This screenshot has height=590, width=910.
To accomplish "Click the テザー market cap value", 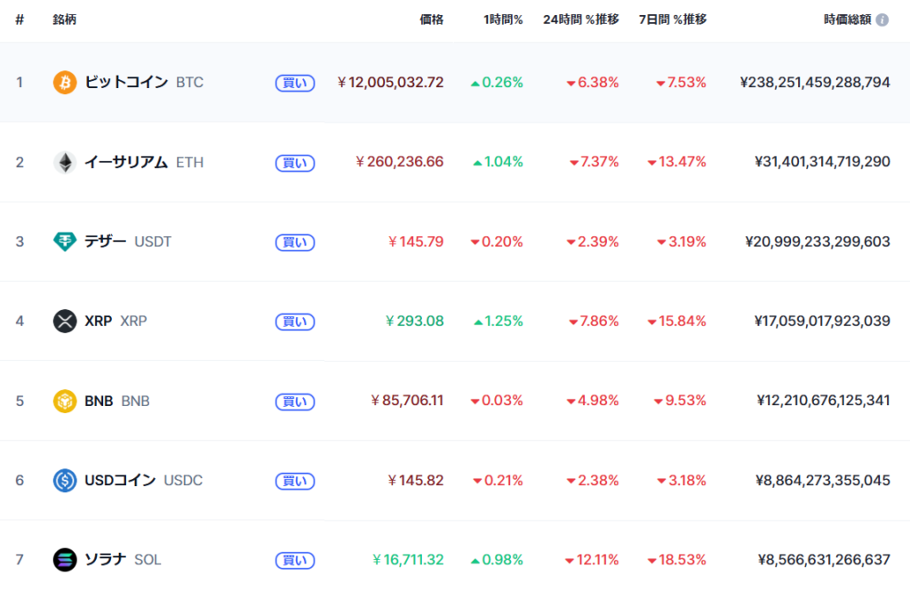I will coord(822,242).
